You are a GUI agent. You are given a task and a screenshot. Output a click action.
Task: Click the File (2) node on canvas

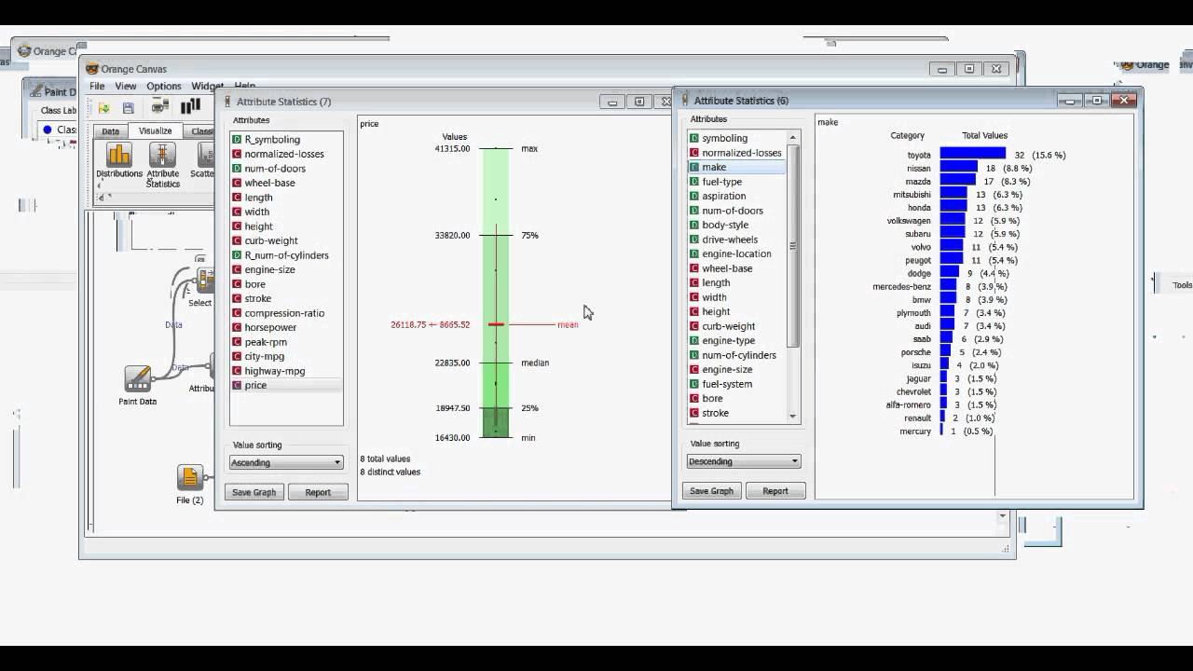pyautogui.click(x=190, y=478)
